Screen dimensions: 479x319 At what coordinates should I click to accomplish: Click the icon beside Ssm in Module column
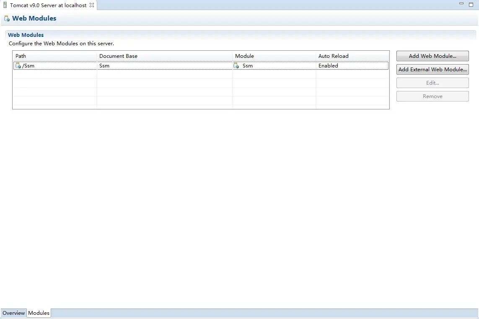236,65
